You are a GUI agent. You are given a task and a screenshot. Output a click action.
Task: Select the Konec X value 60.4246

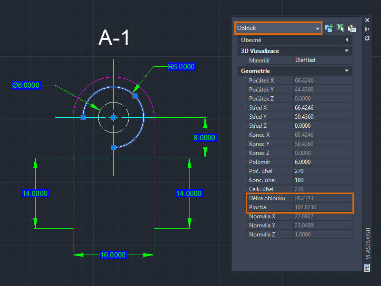[323, 135]
